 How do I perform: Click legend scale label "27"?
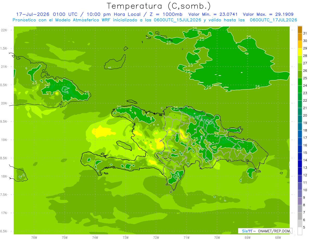[x=305, y=63]
